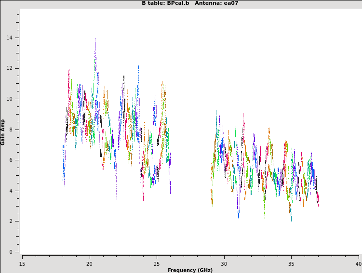Click the 30 tick label on frequency axis

coord(224,264)
